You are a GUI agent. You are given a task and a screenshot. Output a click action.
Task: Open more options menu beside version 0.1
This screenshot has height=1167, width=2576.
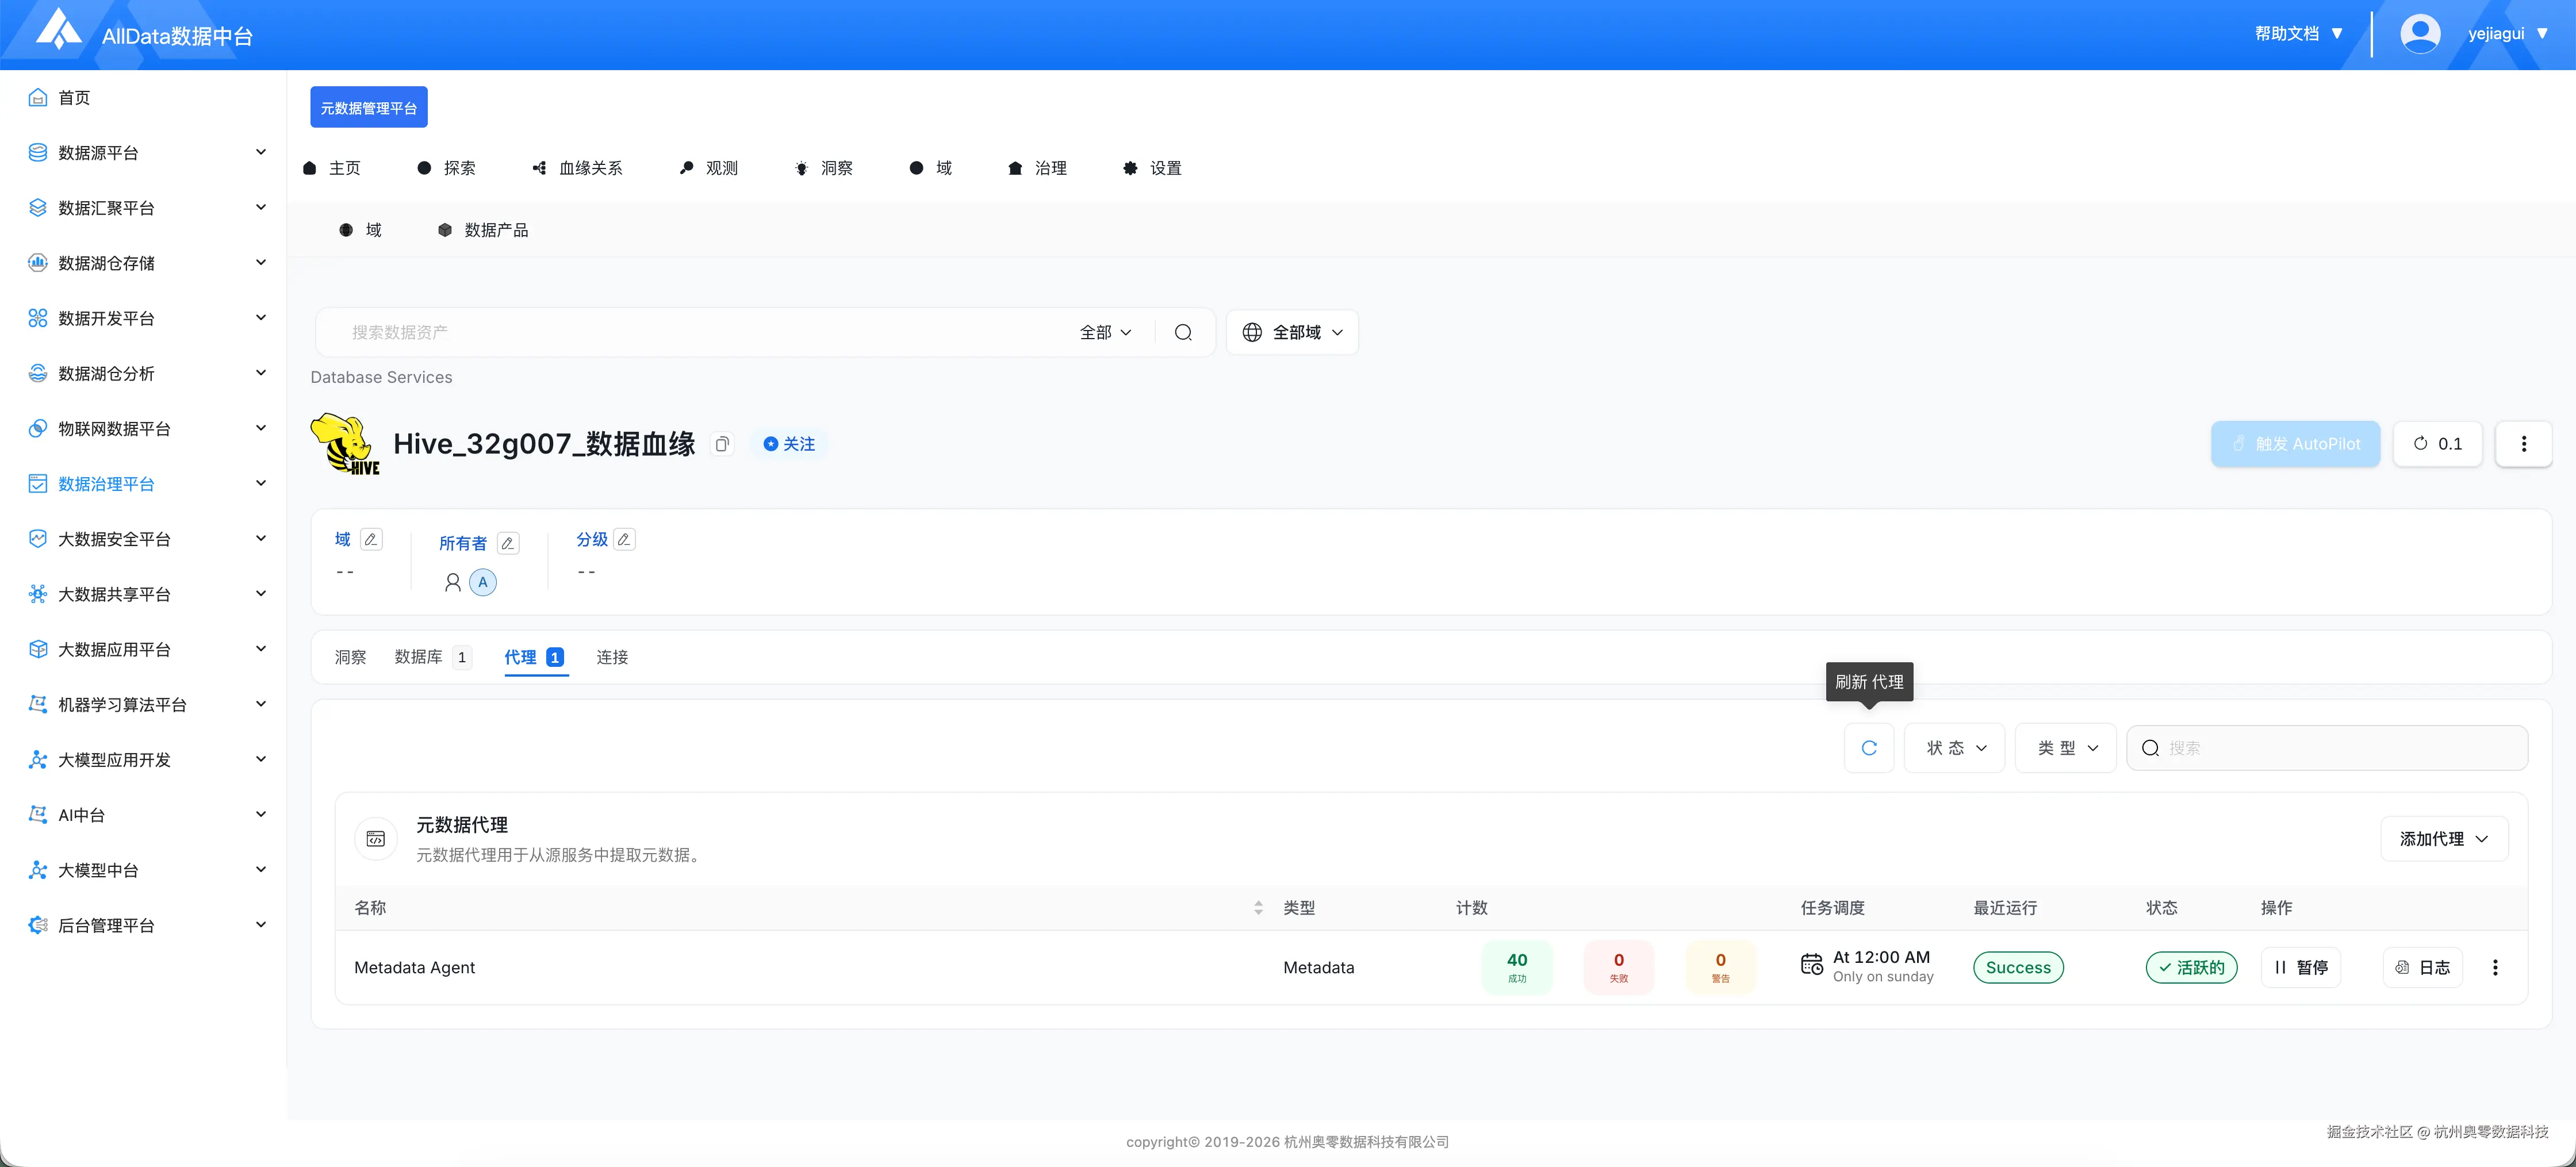click(2524, 444)
